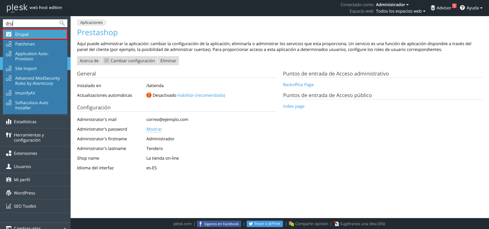Screen dimensions: 489x229
Task: Open the Backoffice Page link
Action: point(298,85)
